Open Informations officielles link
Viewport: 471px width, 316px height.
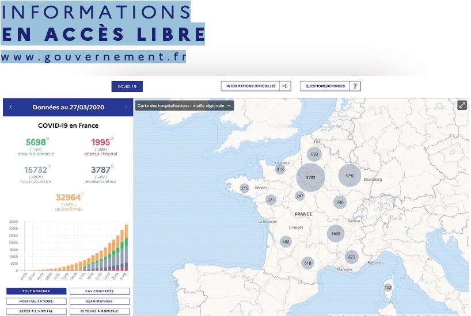256,86
